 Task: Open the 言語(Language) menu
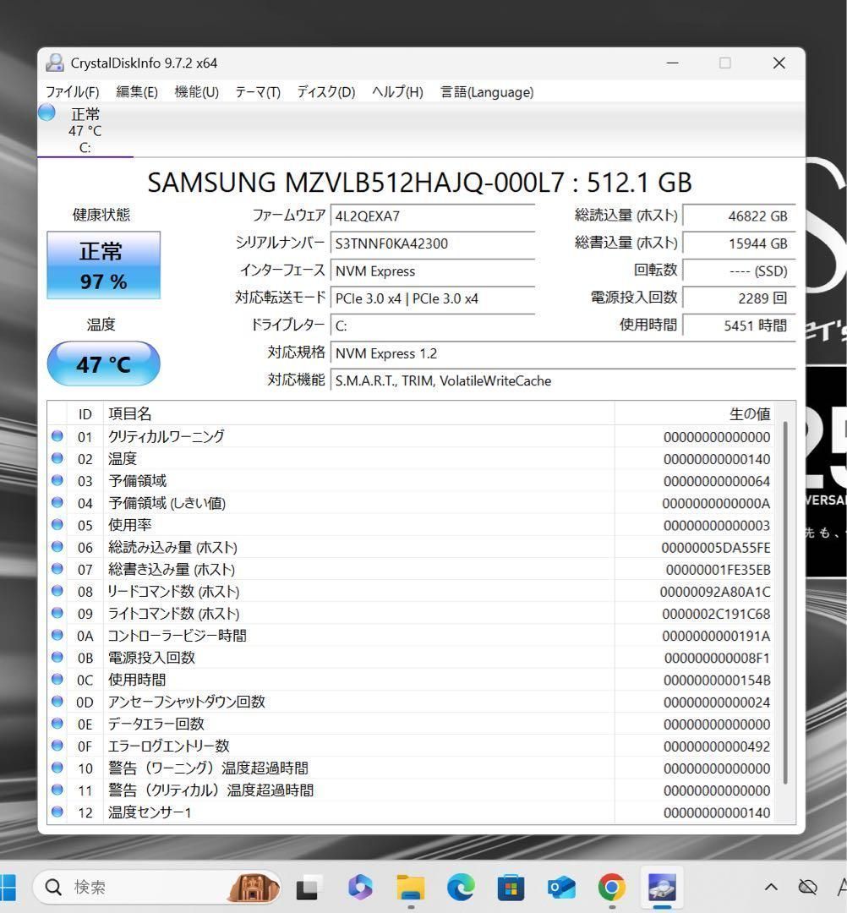coord(486,92)
